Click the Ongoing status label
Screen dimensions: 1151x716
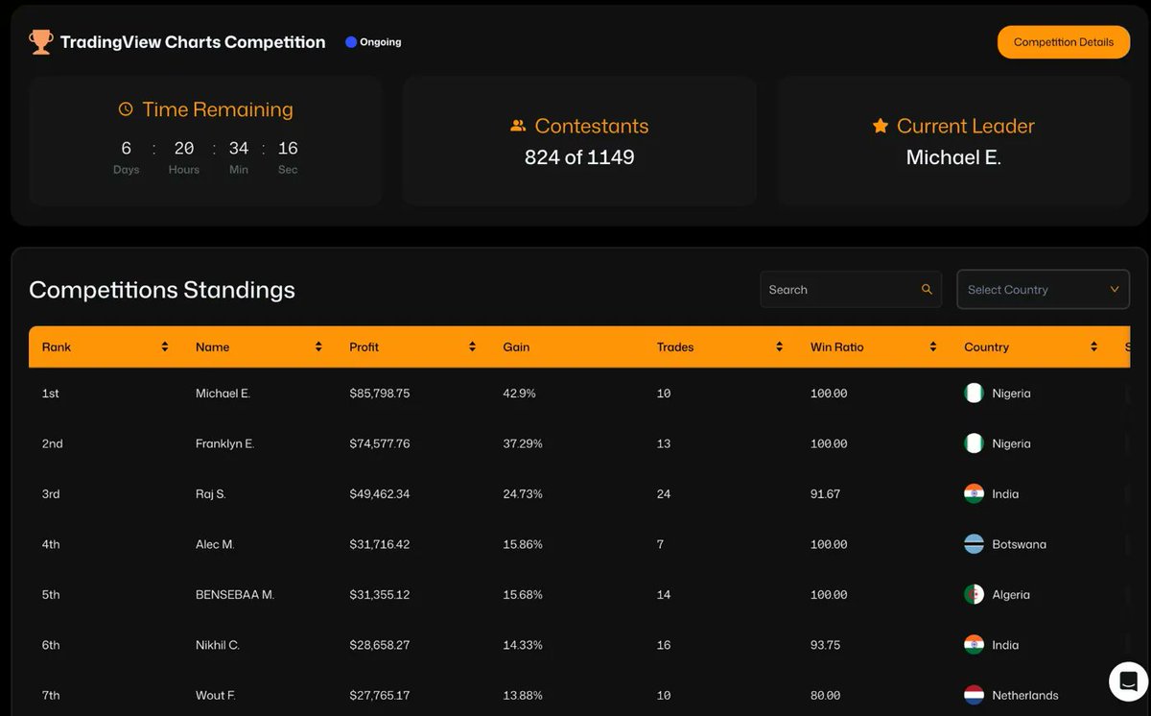point(381,42)
